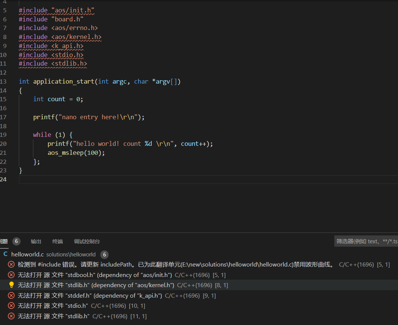Click the badge showing 6 on the Problems tab
The width and height of the screenshot is (398, 325).
pyautogui.click(x=16, y=241)
